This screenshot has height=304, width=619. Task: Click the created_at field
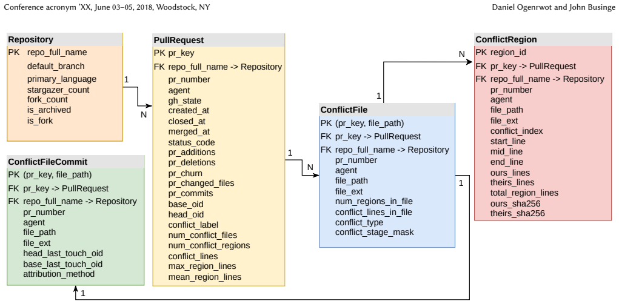click(189, 111)
